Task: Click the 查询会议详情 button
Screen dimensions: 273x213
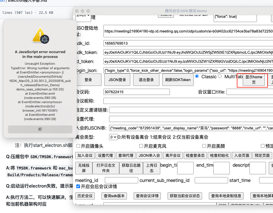Action: [147, 196]
